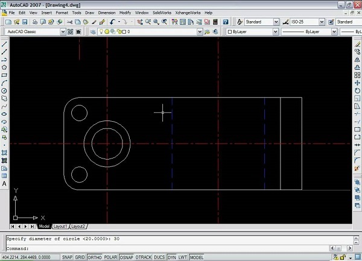The width and height of the screenshot is (362, 261).
Task: Click the Command: prompt line
Action: point(167,248)
